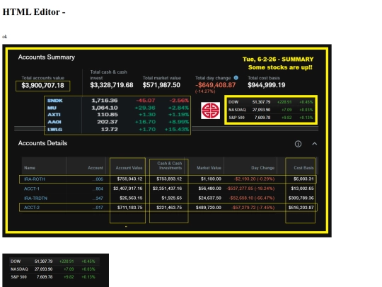382x287 pixels.
Task: Sort by the Day Change column header
Action: click(x=263, y=168)
